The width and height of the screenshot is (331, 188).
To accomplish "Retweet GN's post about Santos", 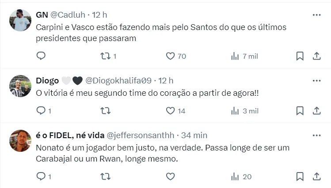I will (105, 56).
